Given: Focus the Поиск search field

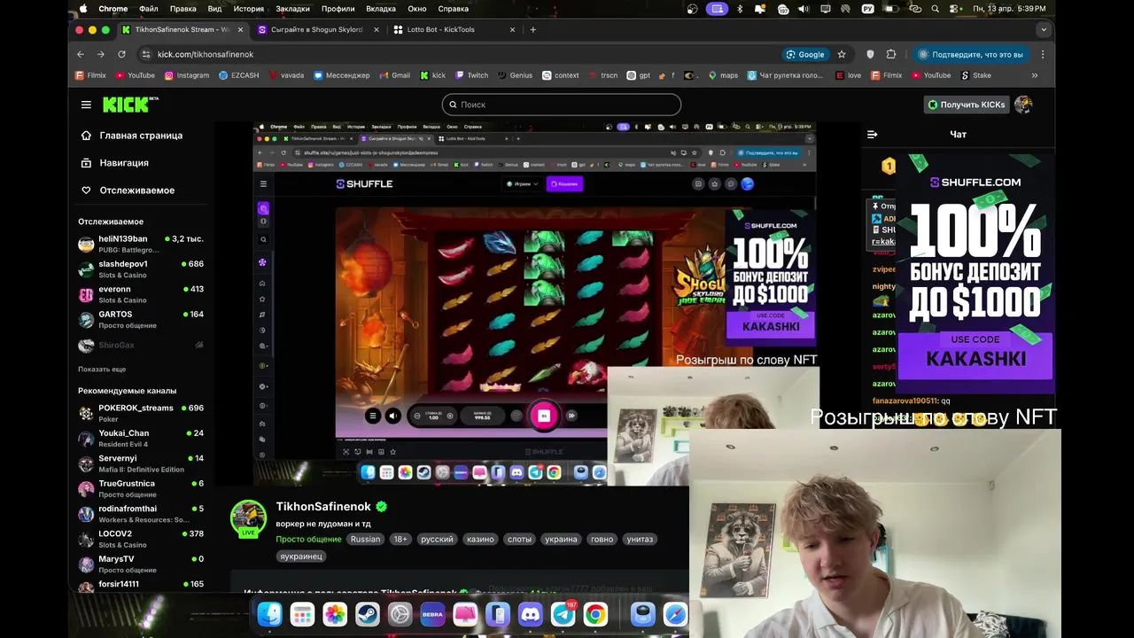Looking at the screenshot, I should tap(562, 105).
